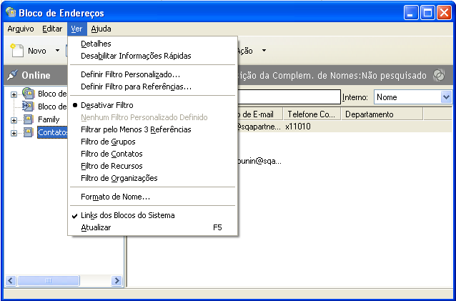This screenshot has height=301, width=456.
Task: Select the Family tree item
Action: click(49, 119)
